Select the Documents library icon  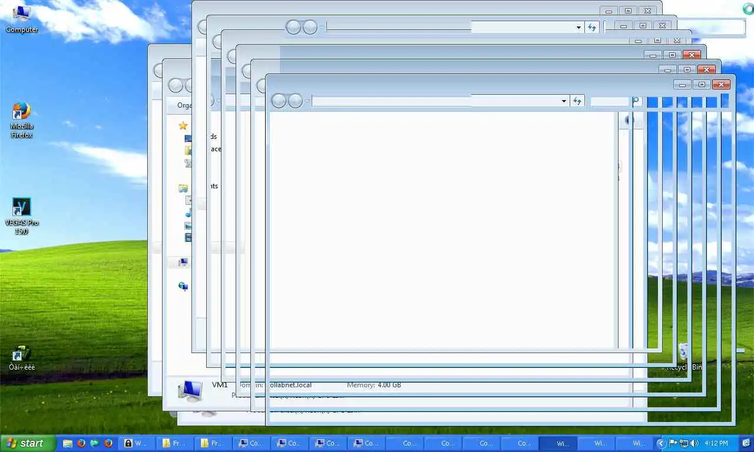click(188, 201)
